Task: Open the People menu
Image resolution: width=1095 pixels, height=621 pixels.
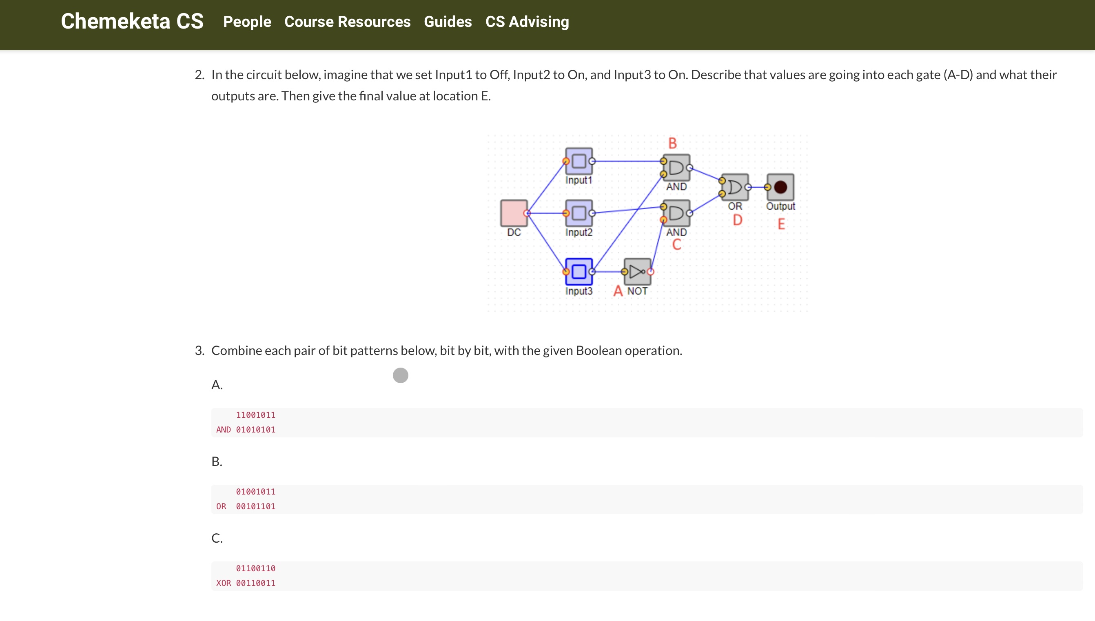Action: pyautogui.click(x=247, y=22)
